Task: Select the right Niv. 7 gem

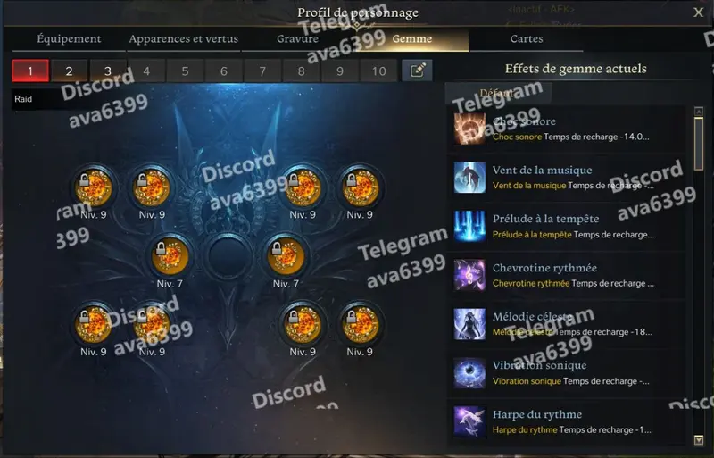Action: [x=286, y=256]
